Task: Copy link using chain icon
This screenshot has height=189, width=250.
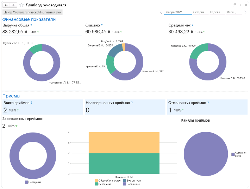Action: (234, 5)
